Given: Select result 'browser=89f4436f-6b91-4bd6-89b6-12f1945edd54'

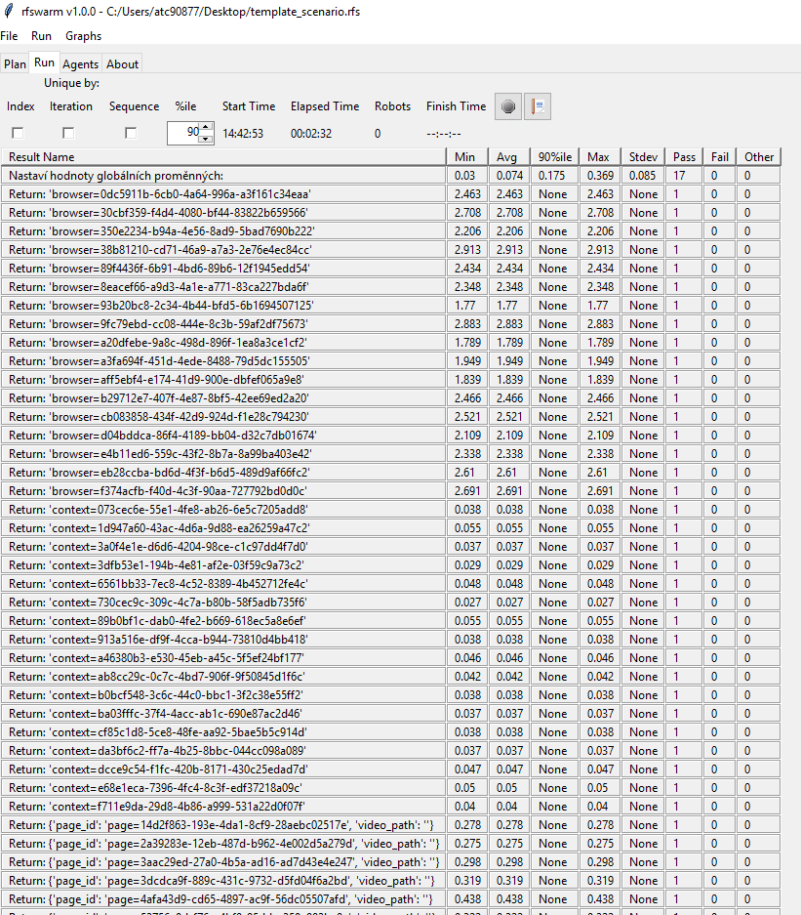Looking at the screenshot, I should [x=223, y=269].
